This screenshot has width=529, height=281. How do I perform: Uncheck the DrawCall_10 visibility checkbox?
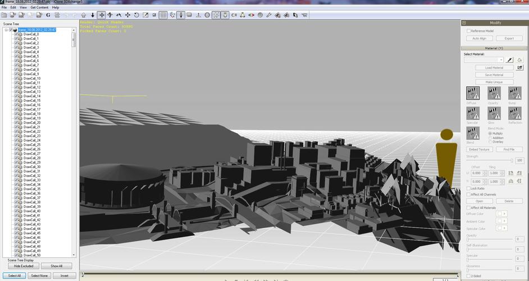click(x=16, y=78)
